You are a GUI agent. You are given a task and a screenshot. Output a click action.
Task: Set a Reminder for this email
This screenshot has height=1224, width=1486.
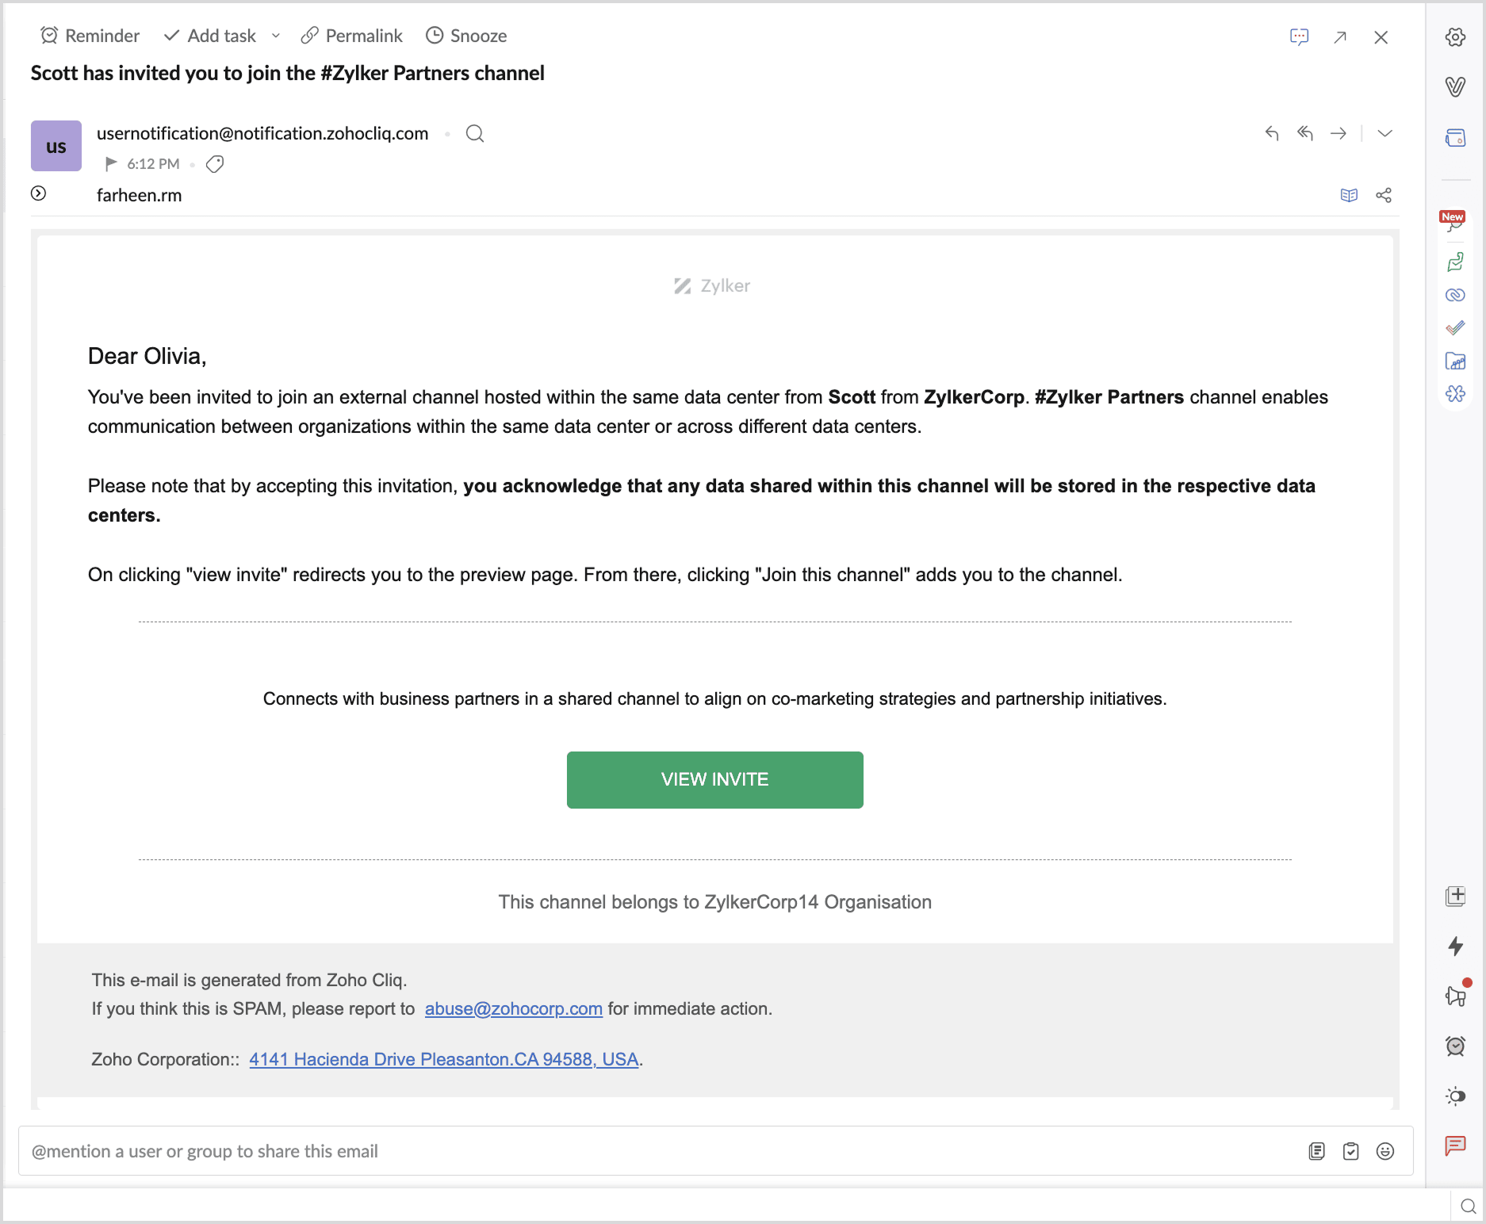pyautogui.click(x=90, y=36)
